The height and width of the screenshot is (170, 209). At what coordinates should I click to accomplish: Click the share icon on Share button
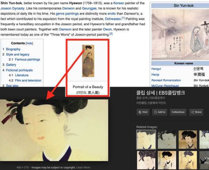192,112
